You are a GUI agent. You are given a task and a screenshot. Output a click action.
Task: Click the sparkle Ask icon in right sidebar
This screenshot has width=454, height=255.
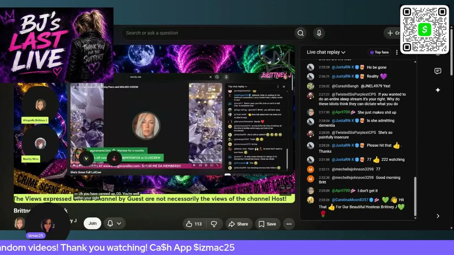pos(438,90)
